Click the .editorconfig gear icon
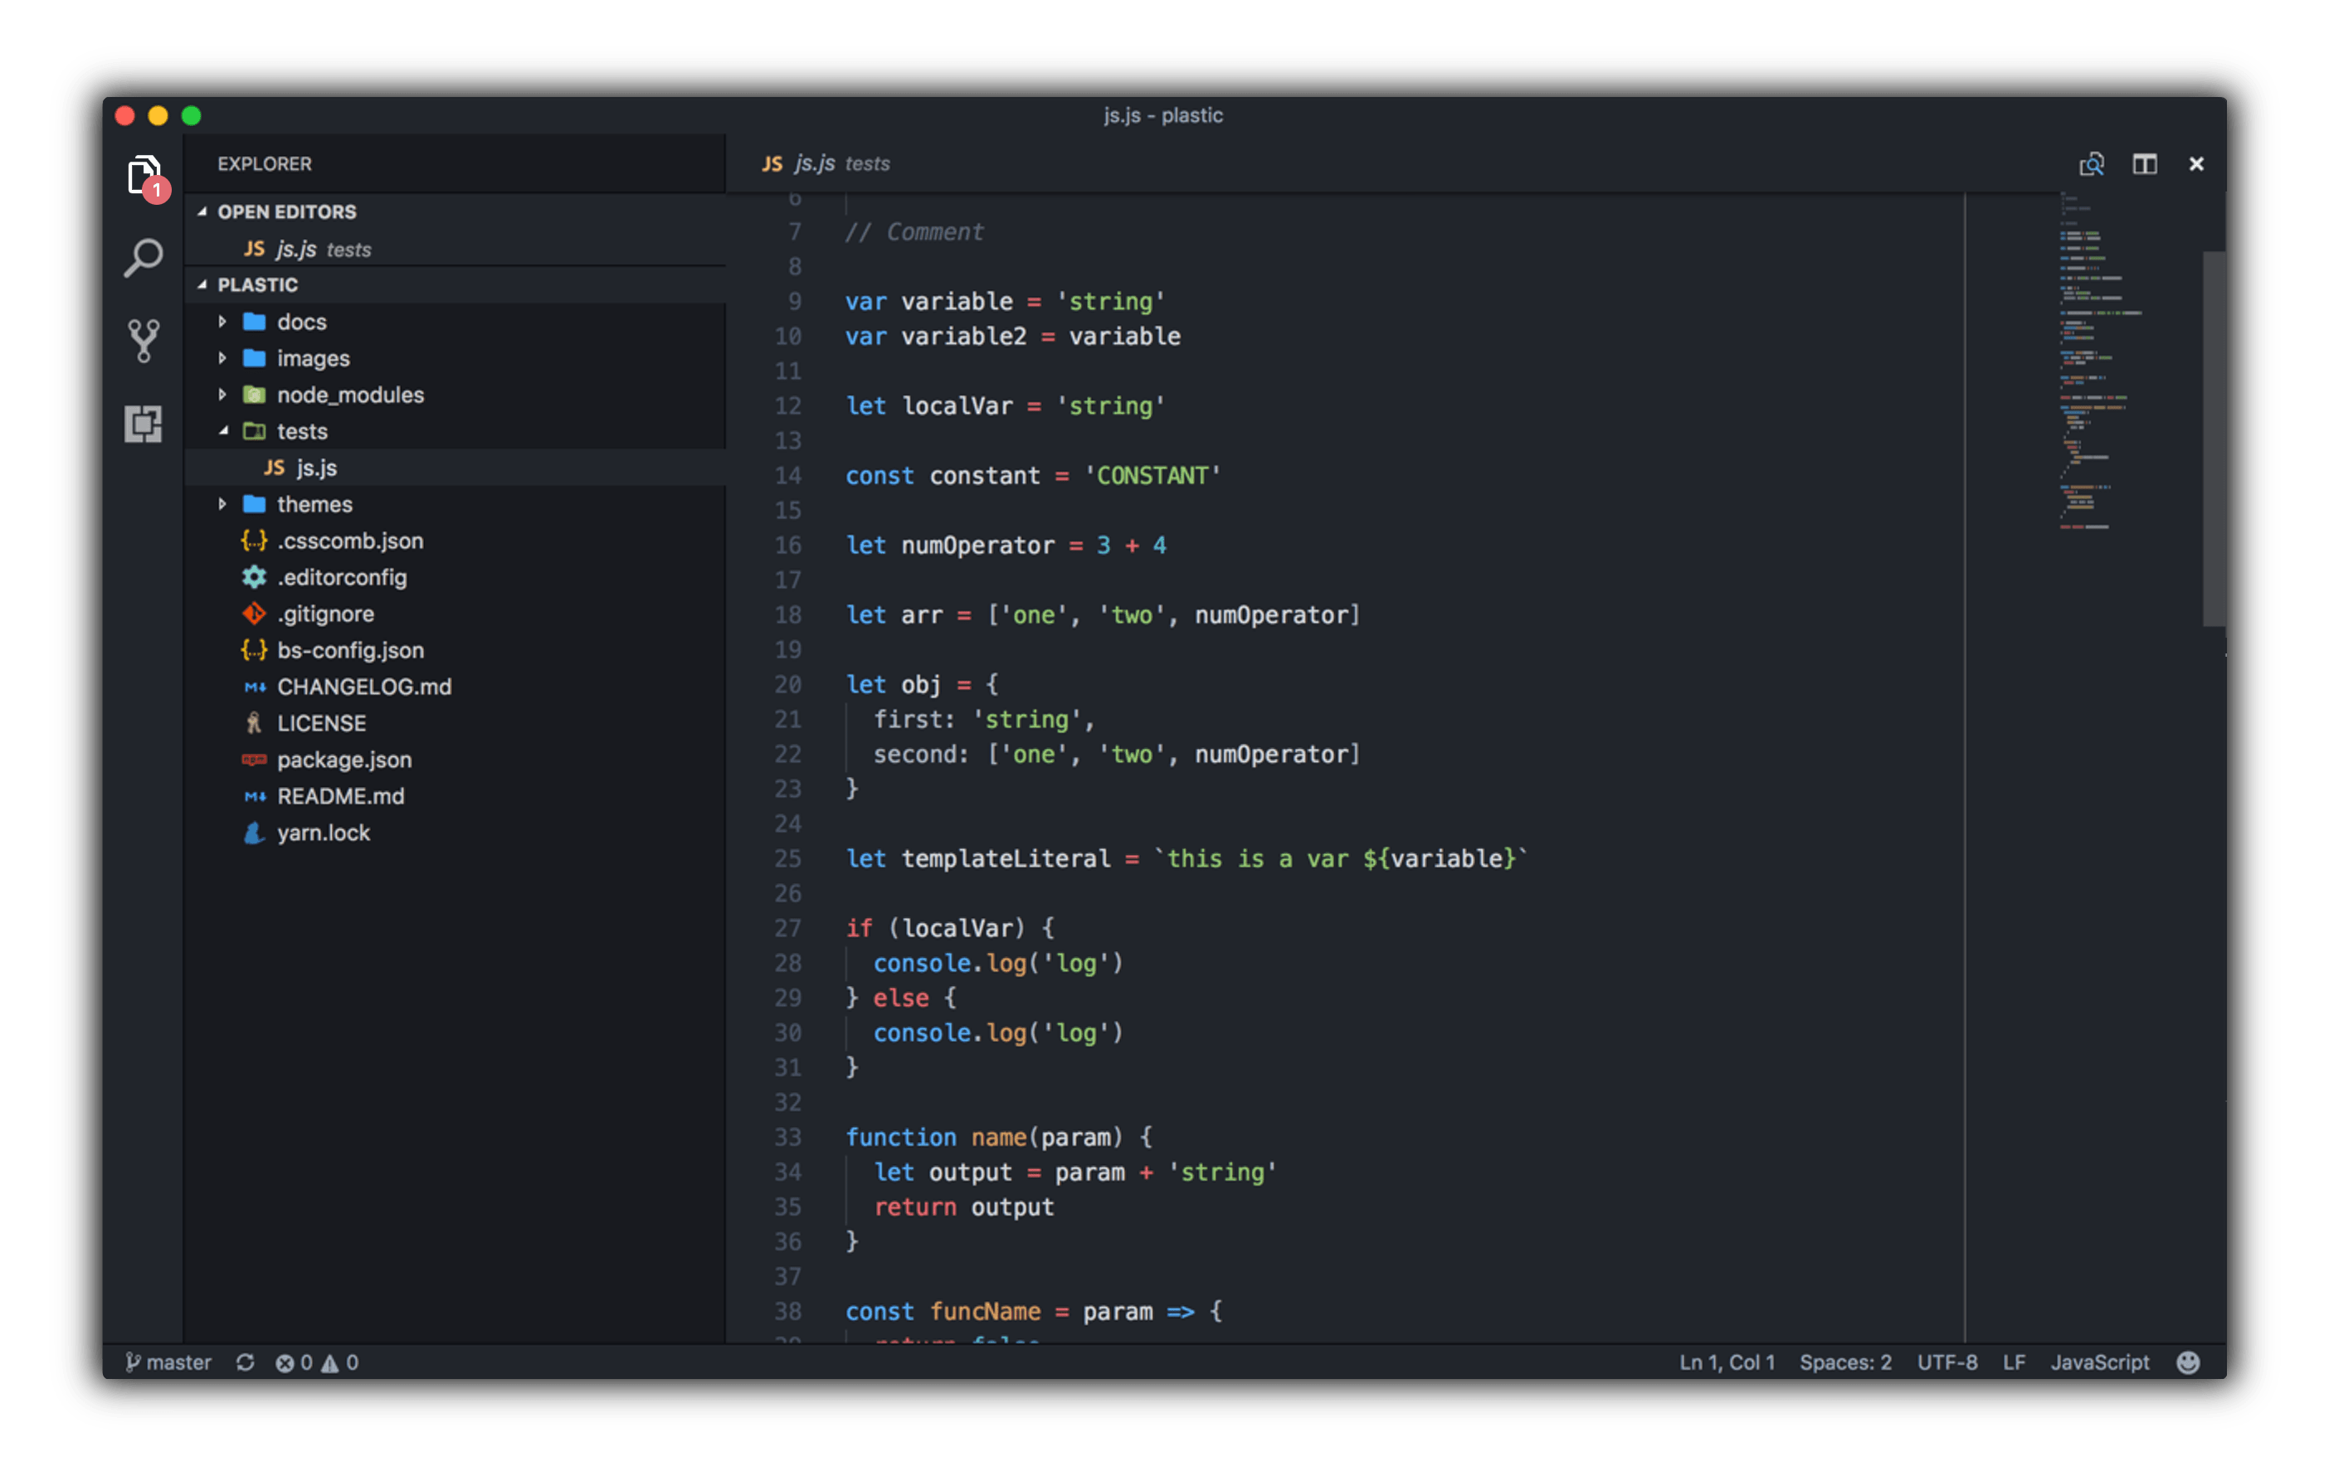The width and height of the screenshot is (2329, 1476). [x=255, y=577]
